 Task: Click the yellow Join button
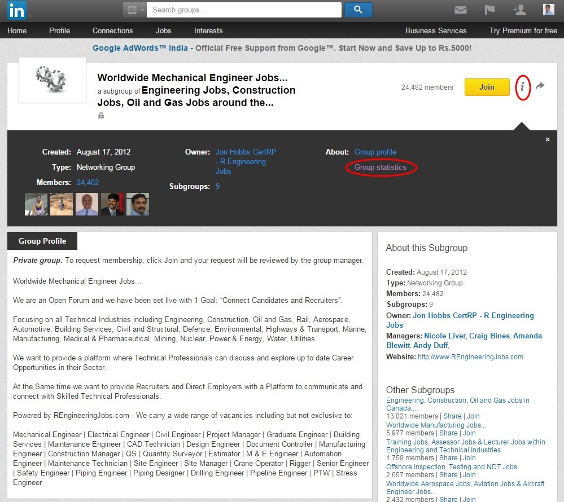pos(487,87)
